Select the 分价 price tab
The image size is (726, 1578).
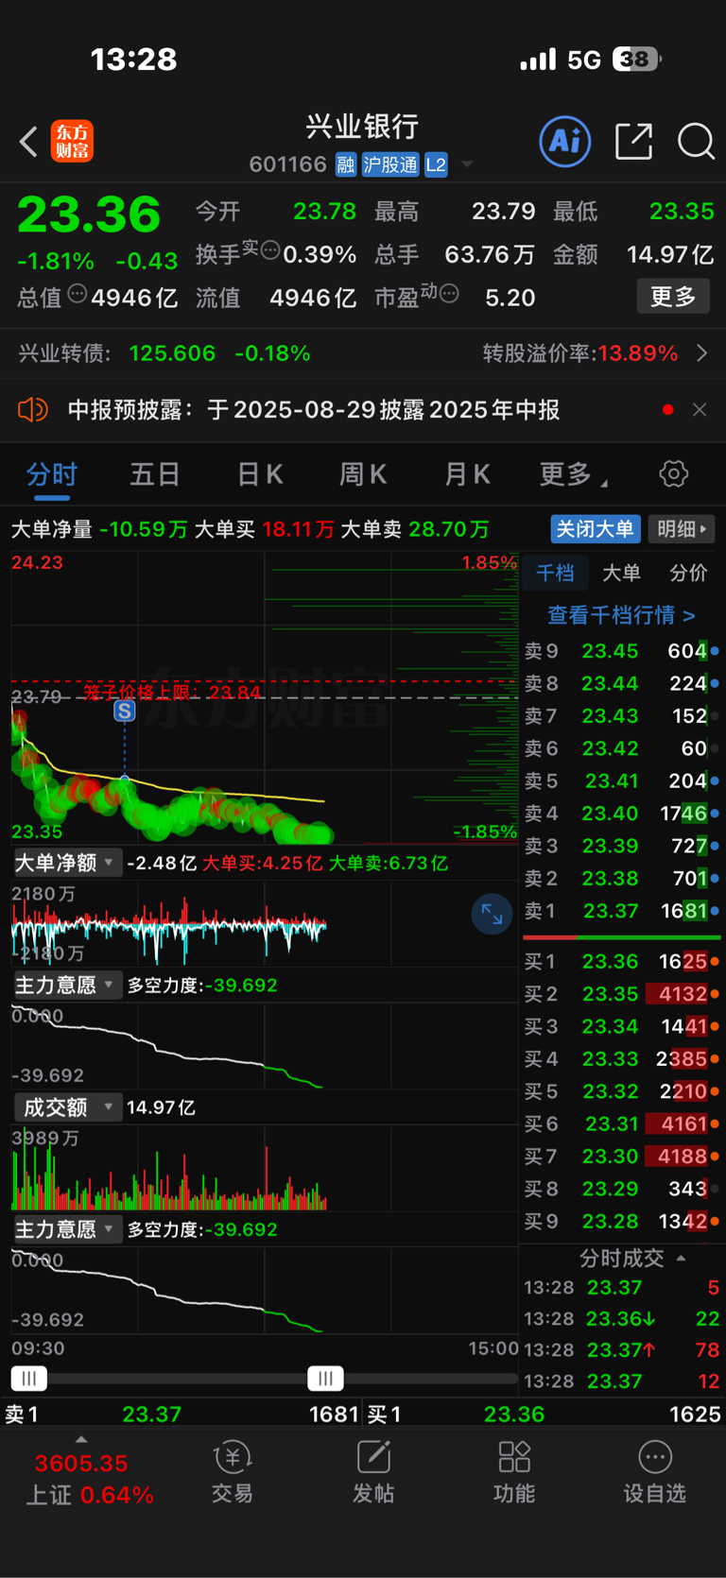pos(688,573)
